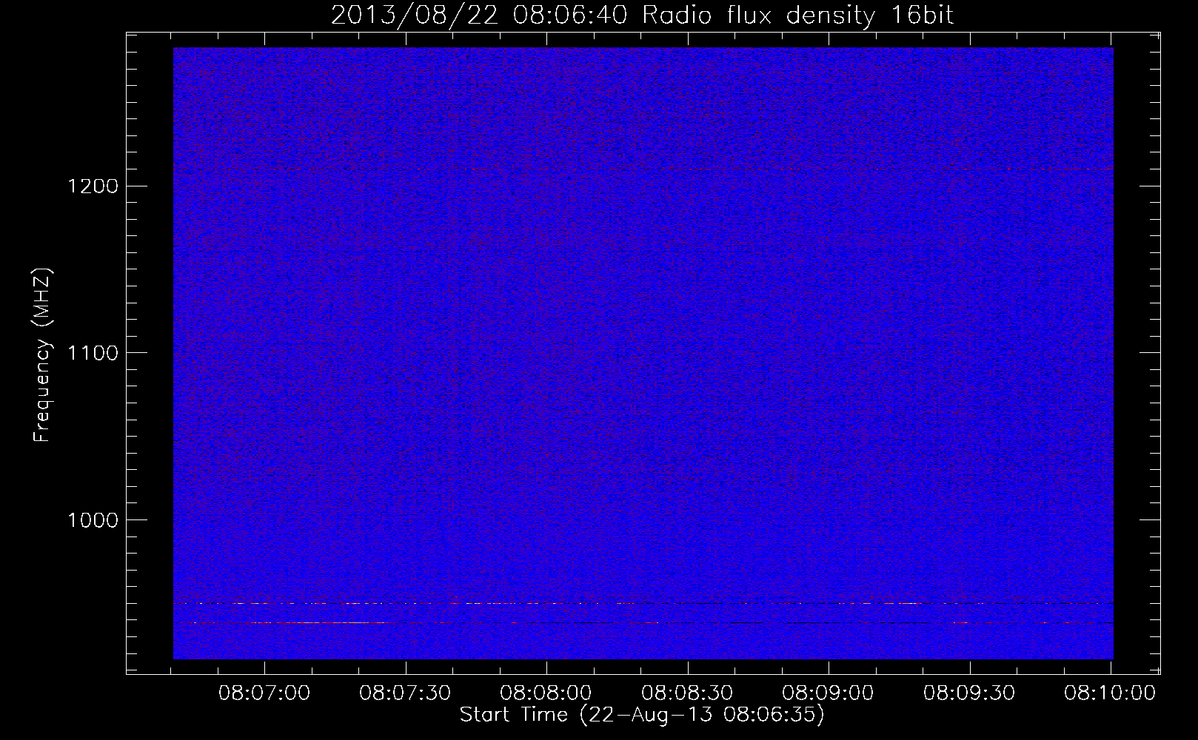Click the "1200" frequency tick label
Viewport: 1198px width, 740px height.
coord(93,186)
